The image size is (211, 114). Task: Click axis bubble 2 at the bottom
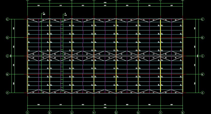coord(50,112)
